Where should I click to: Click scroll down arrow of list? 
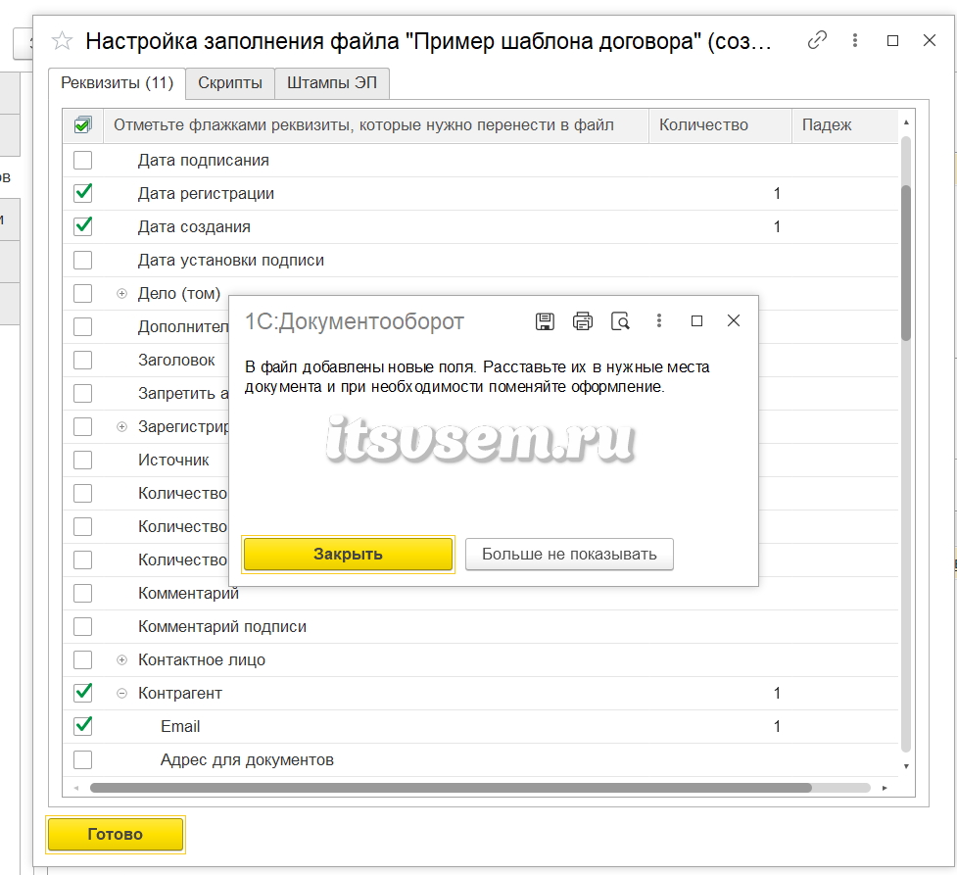(x=906, y=766)
